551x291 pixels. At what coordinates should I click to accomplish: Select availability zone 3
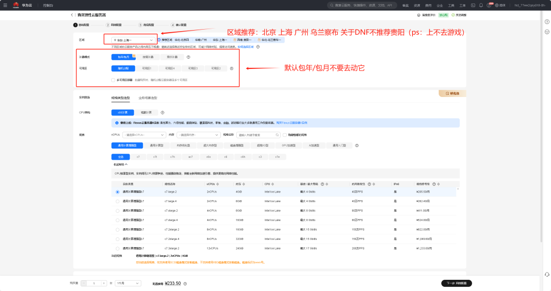(193, 68)
